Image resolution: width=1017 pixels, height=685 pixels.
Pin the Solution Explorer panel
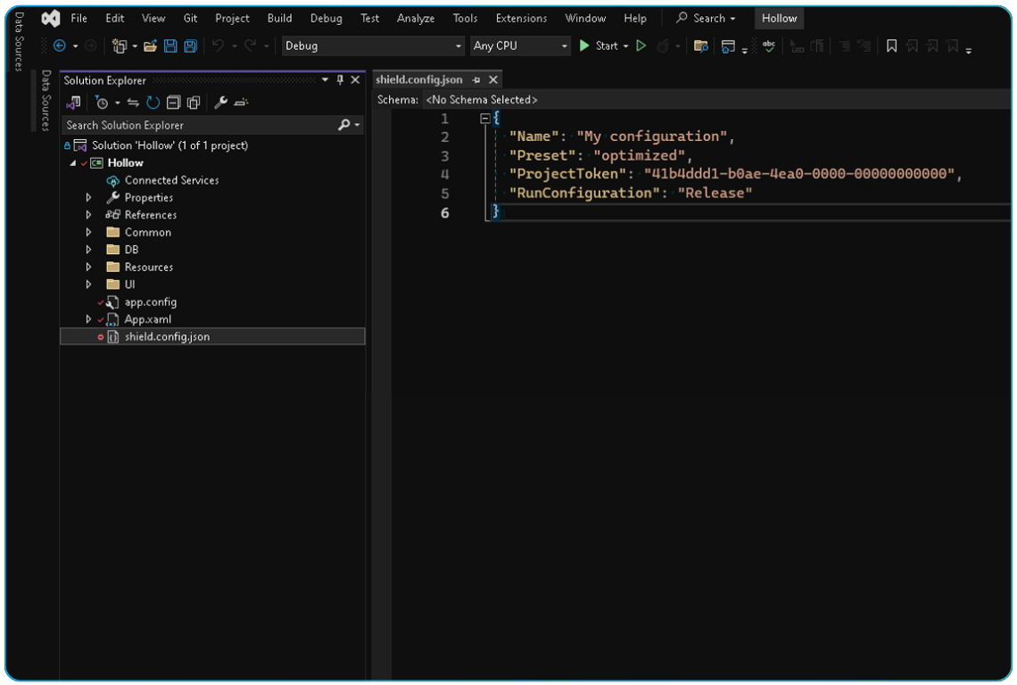[x=340, y=79]
